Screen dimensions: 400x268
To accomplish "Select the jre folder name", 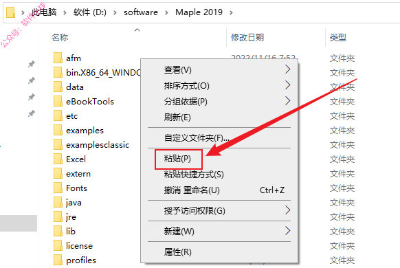I will 71,217.
